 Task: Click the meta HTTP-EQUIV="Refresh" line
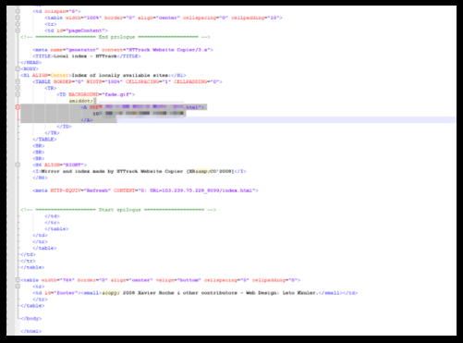[x=145, y=190]
